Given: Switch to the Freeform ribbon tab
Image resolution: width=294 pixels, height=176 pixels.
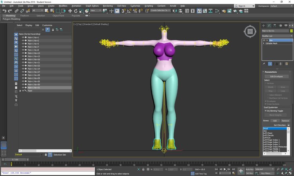Looking at the screenshot, I should point(25,16).
